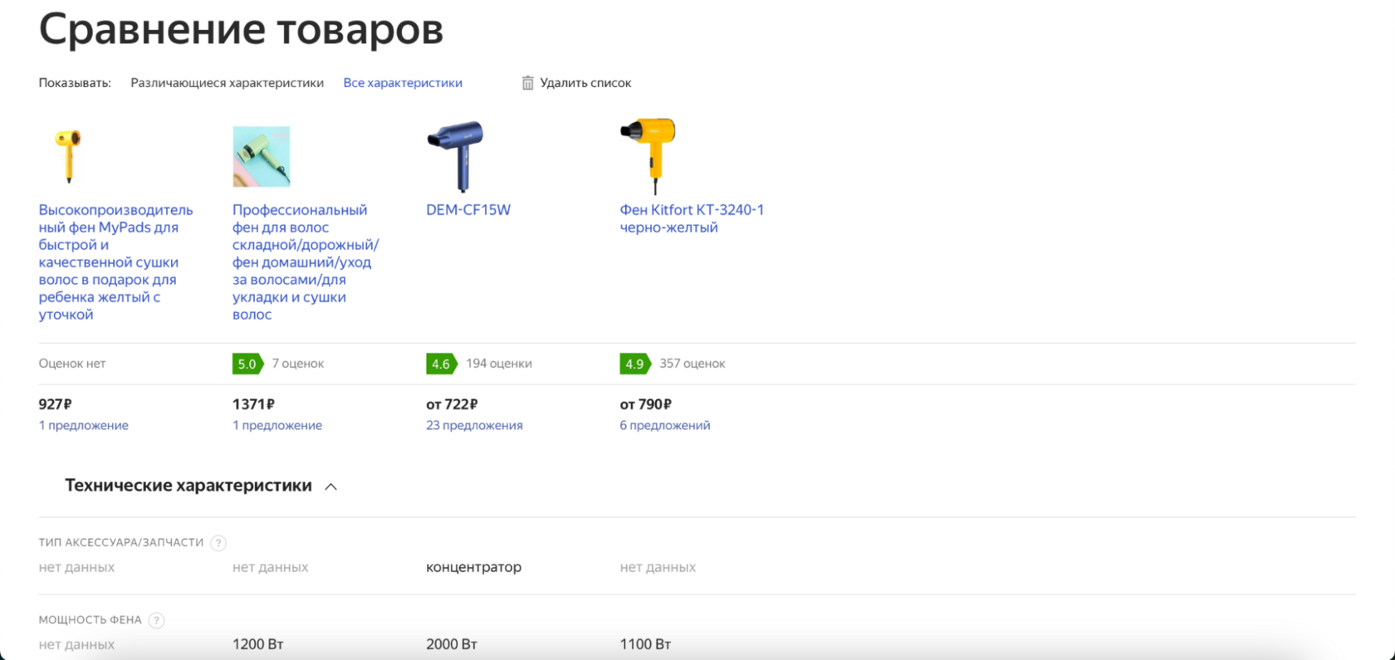Collapse the Технические характеристики section chevron

330,486
